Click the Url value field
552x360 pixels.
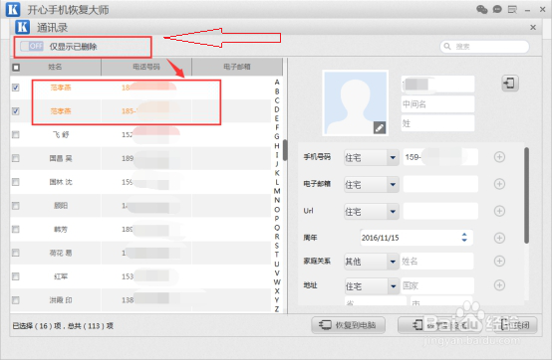440,211
